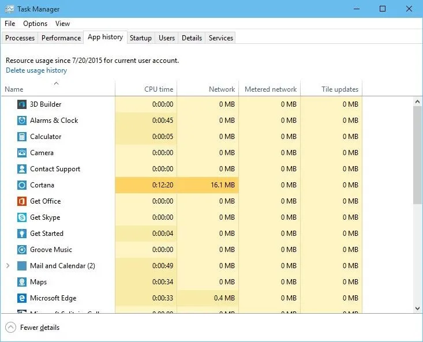Click the Maps app icon
The width and height of the screenshot is (423, 342).
click(22, 282)
